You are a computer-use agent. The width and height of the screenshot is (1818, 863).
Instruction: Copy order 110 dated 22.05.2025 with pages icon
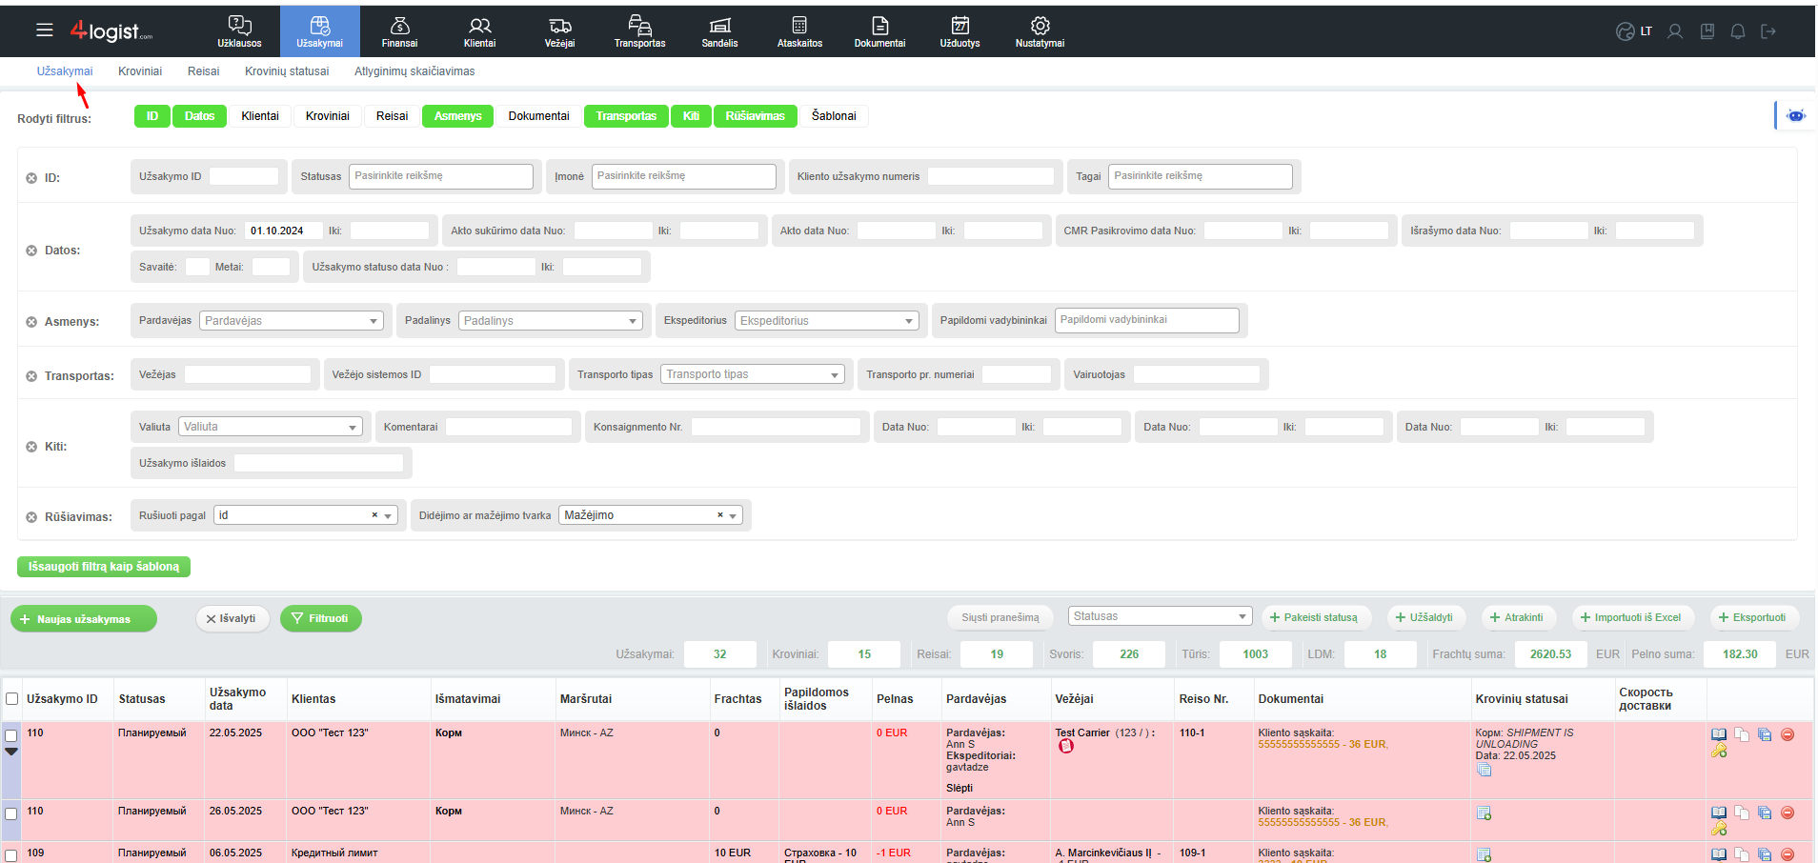pyautogui.click(x=1742, y=734)
